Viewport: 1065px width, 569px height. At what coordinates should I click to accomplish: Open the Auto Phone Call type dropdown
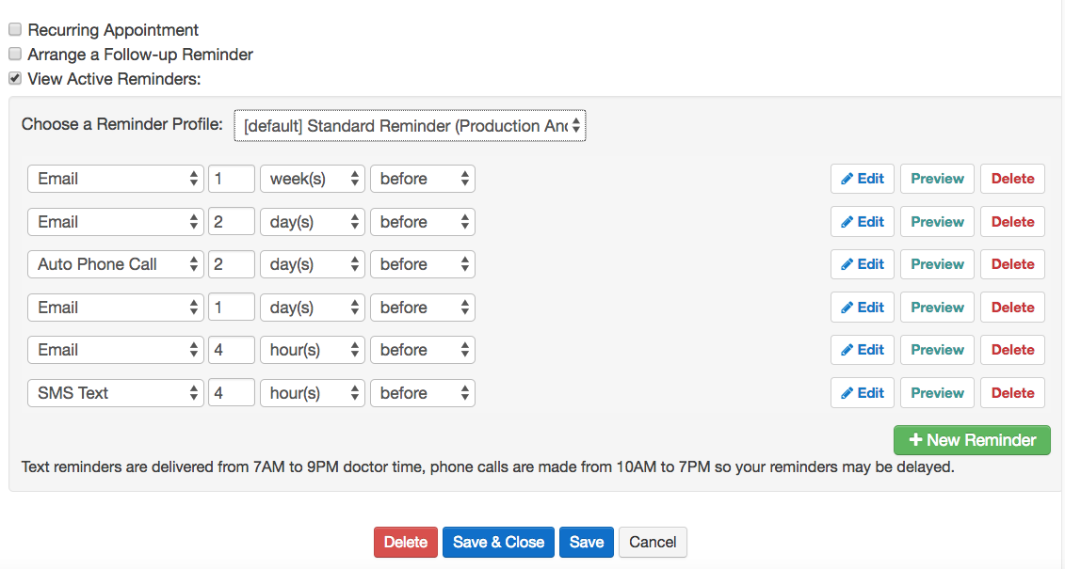pos(116,264)
